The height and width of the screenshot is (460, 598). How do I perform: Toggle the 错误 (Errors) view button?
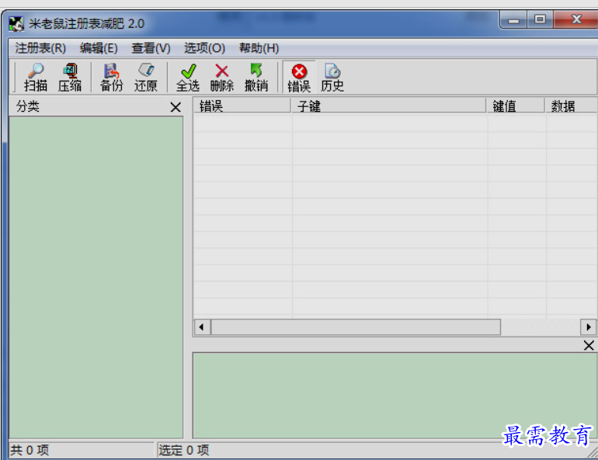(299, 78)
